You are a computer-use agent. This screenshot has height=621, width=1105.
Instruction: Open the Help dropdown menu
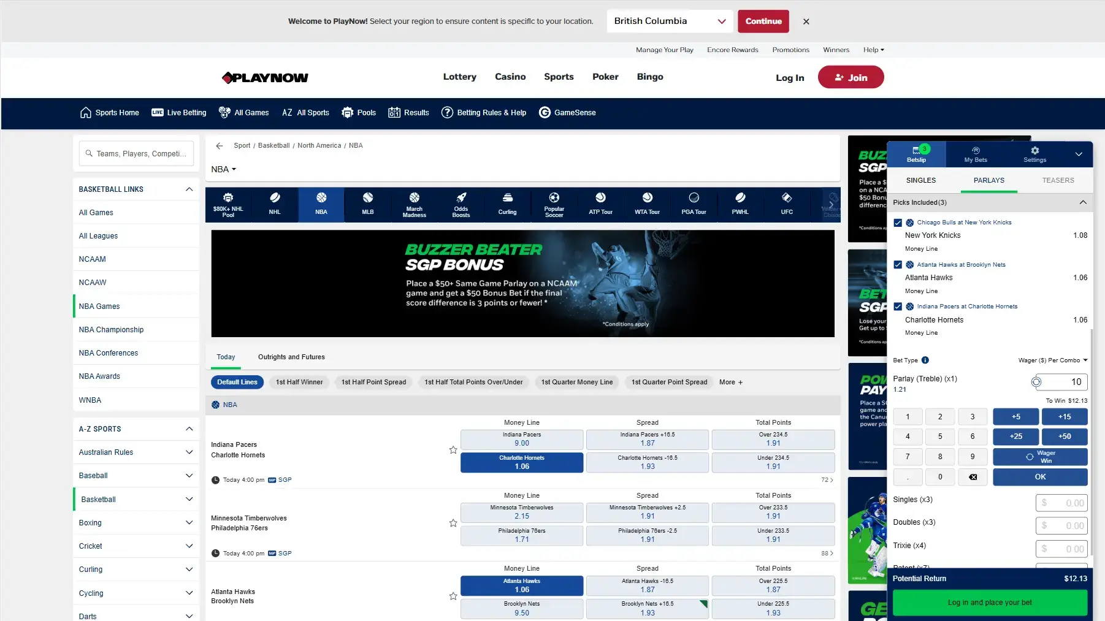pyautogui.click(x=873, y=50)
